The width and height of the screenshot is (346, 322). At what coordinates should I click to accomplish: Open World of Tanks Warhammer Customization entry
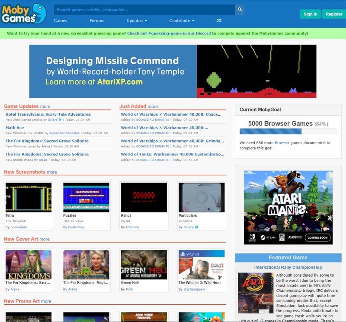(173, 155)
